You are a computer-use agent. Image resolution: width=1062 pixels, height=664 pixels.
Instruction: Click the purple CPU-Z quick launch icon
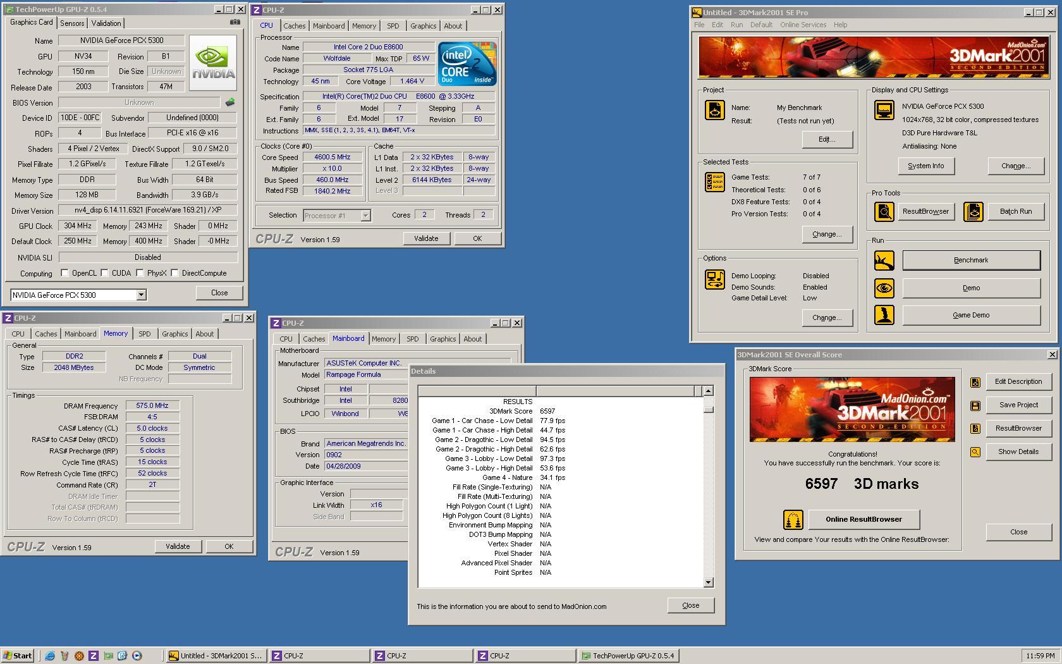coord(94,656)
